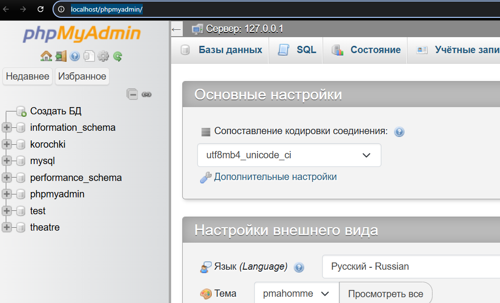Reload navigation panel with green refresh icon

[118, 56]
